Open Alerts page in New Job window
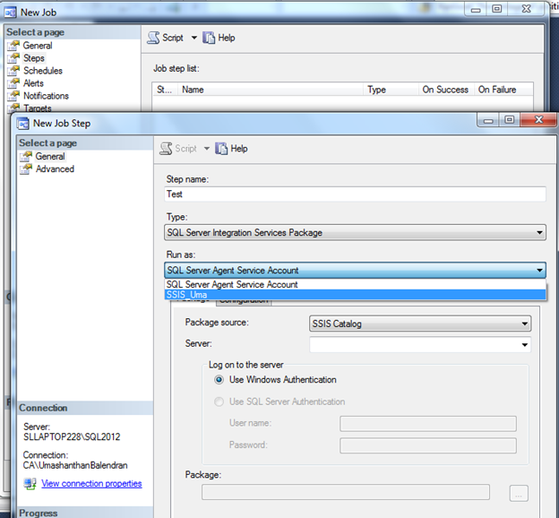 click(33, 83)
